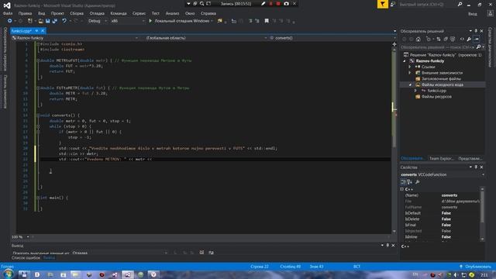Click the save all icon
Screen dimensions: 496x279
click(55, 21)
